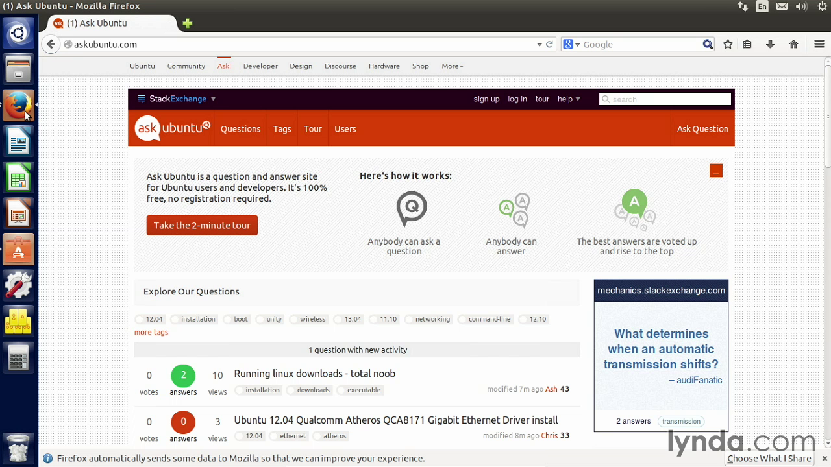Select the (1) Ask Ubuntu browser tab
The width and height of the screenshot is (831, 467).
(x=108, y=23)
